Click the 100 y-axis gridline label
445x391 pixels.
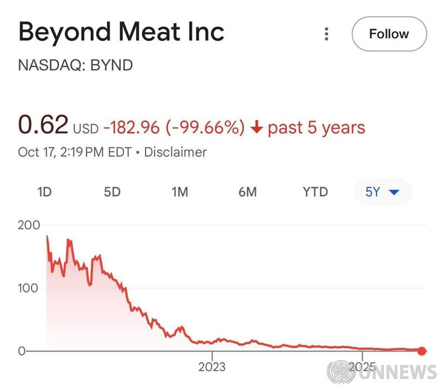tap(29, 288)
